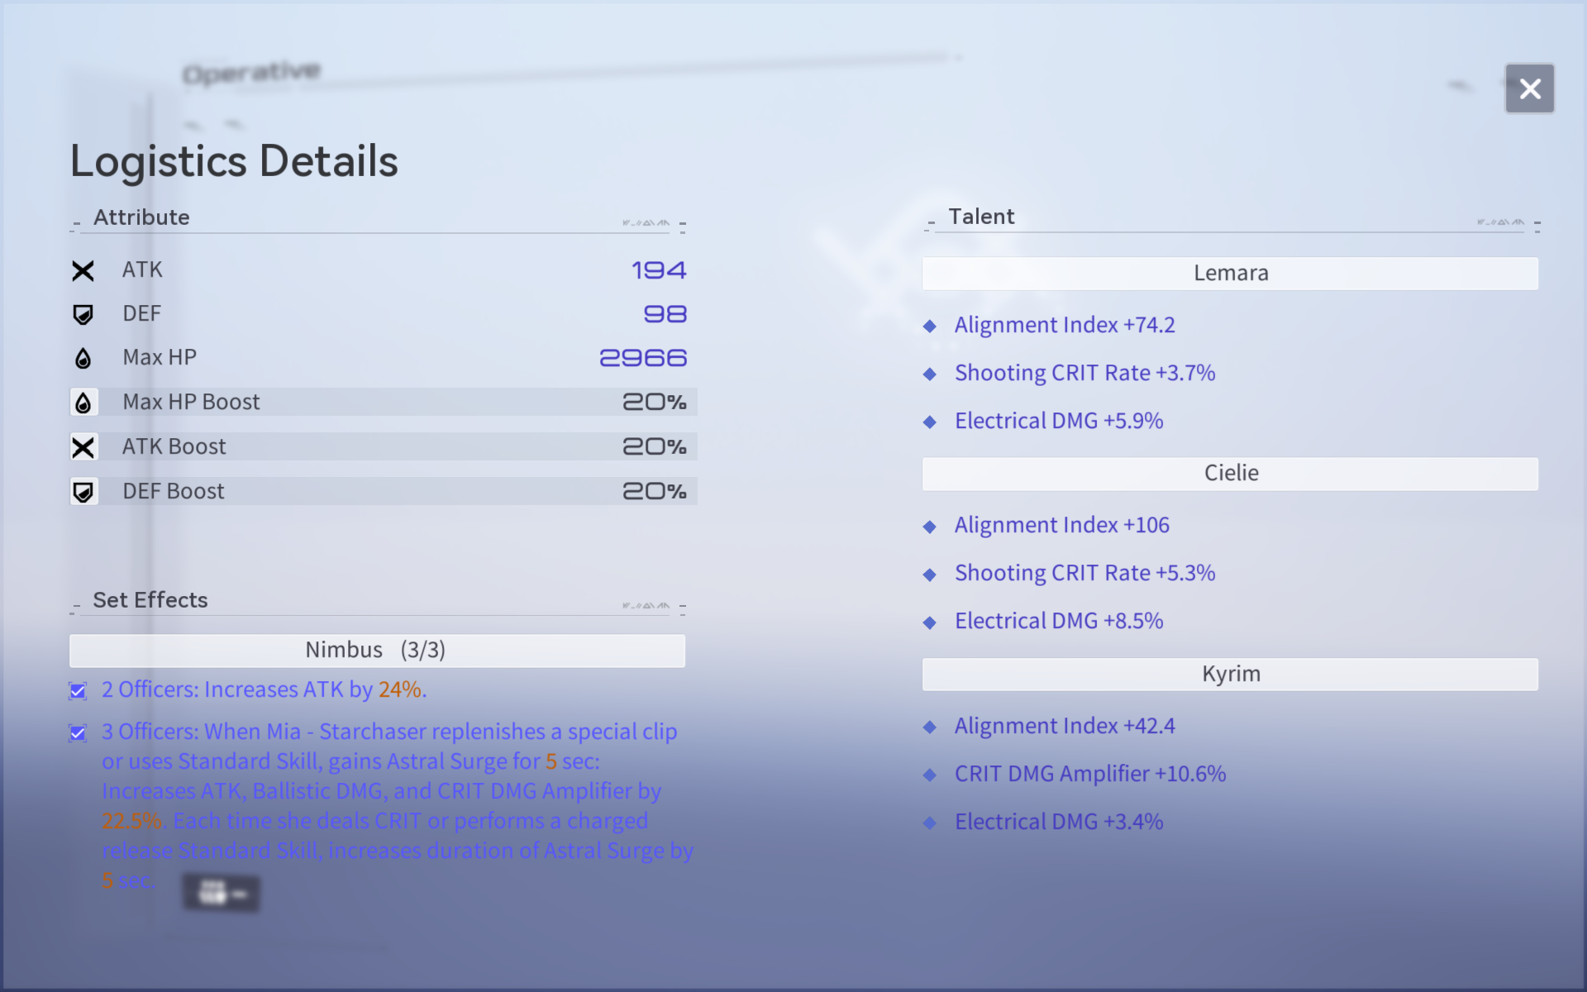Close the Logistics Details panel

(1529, 88)
